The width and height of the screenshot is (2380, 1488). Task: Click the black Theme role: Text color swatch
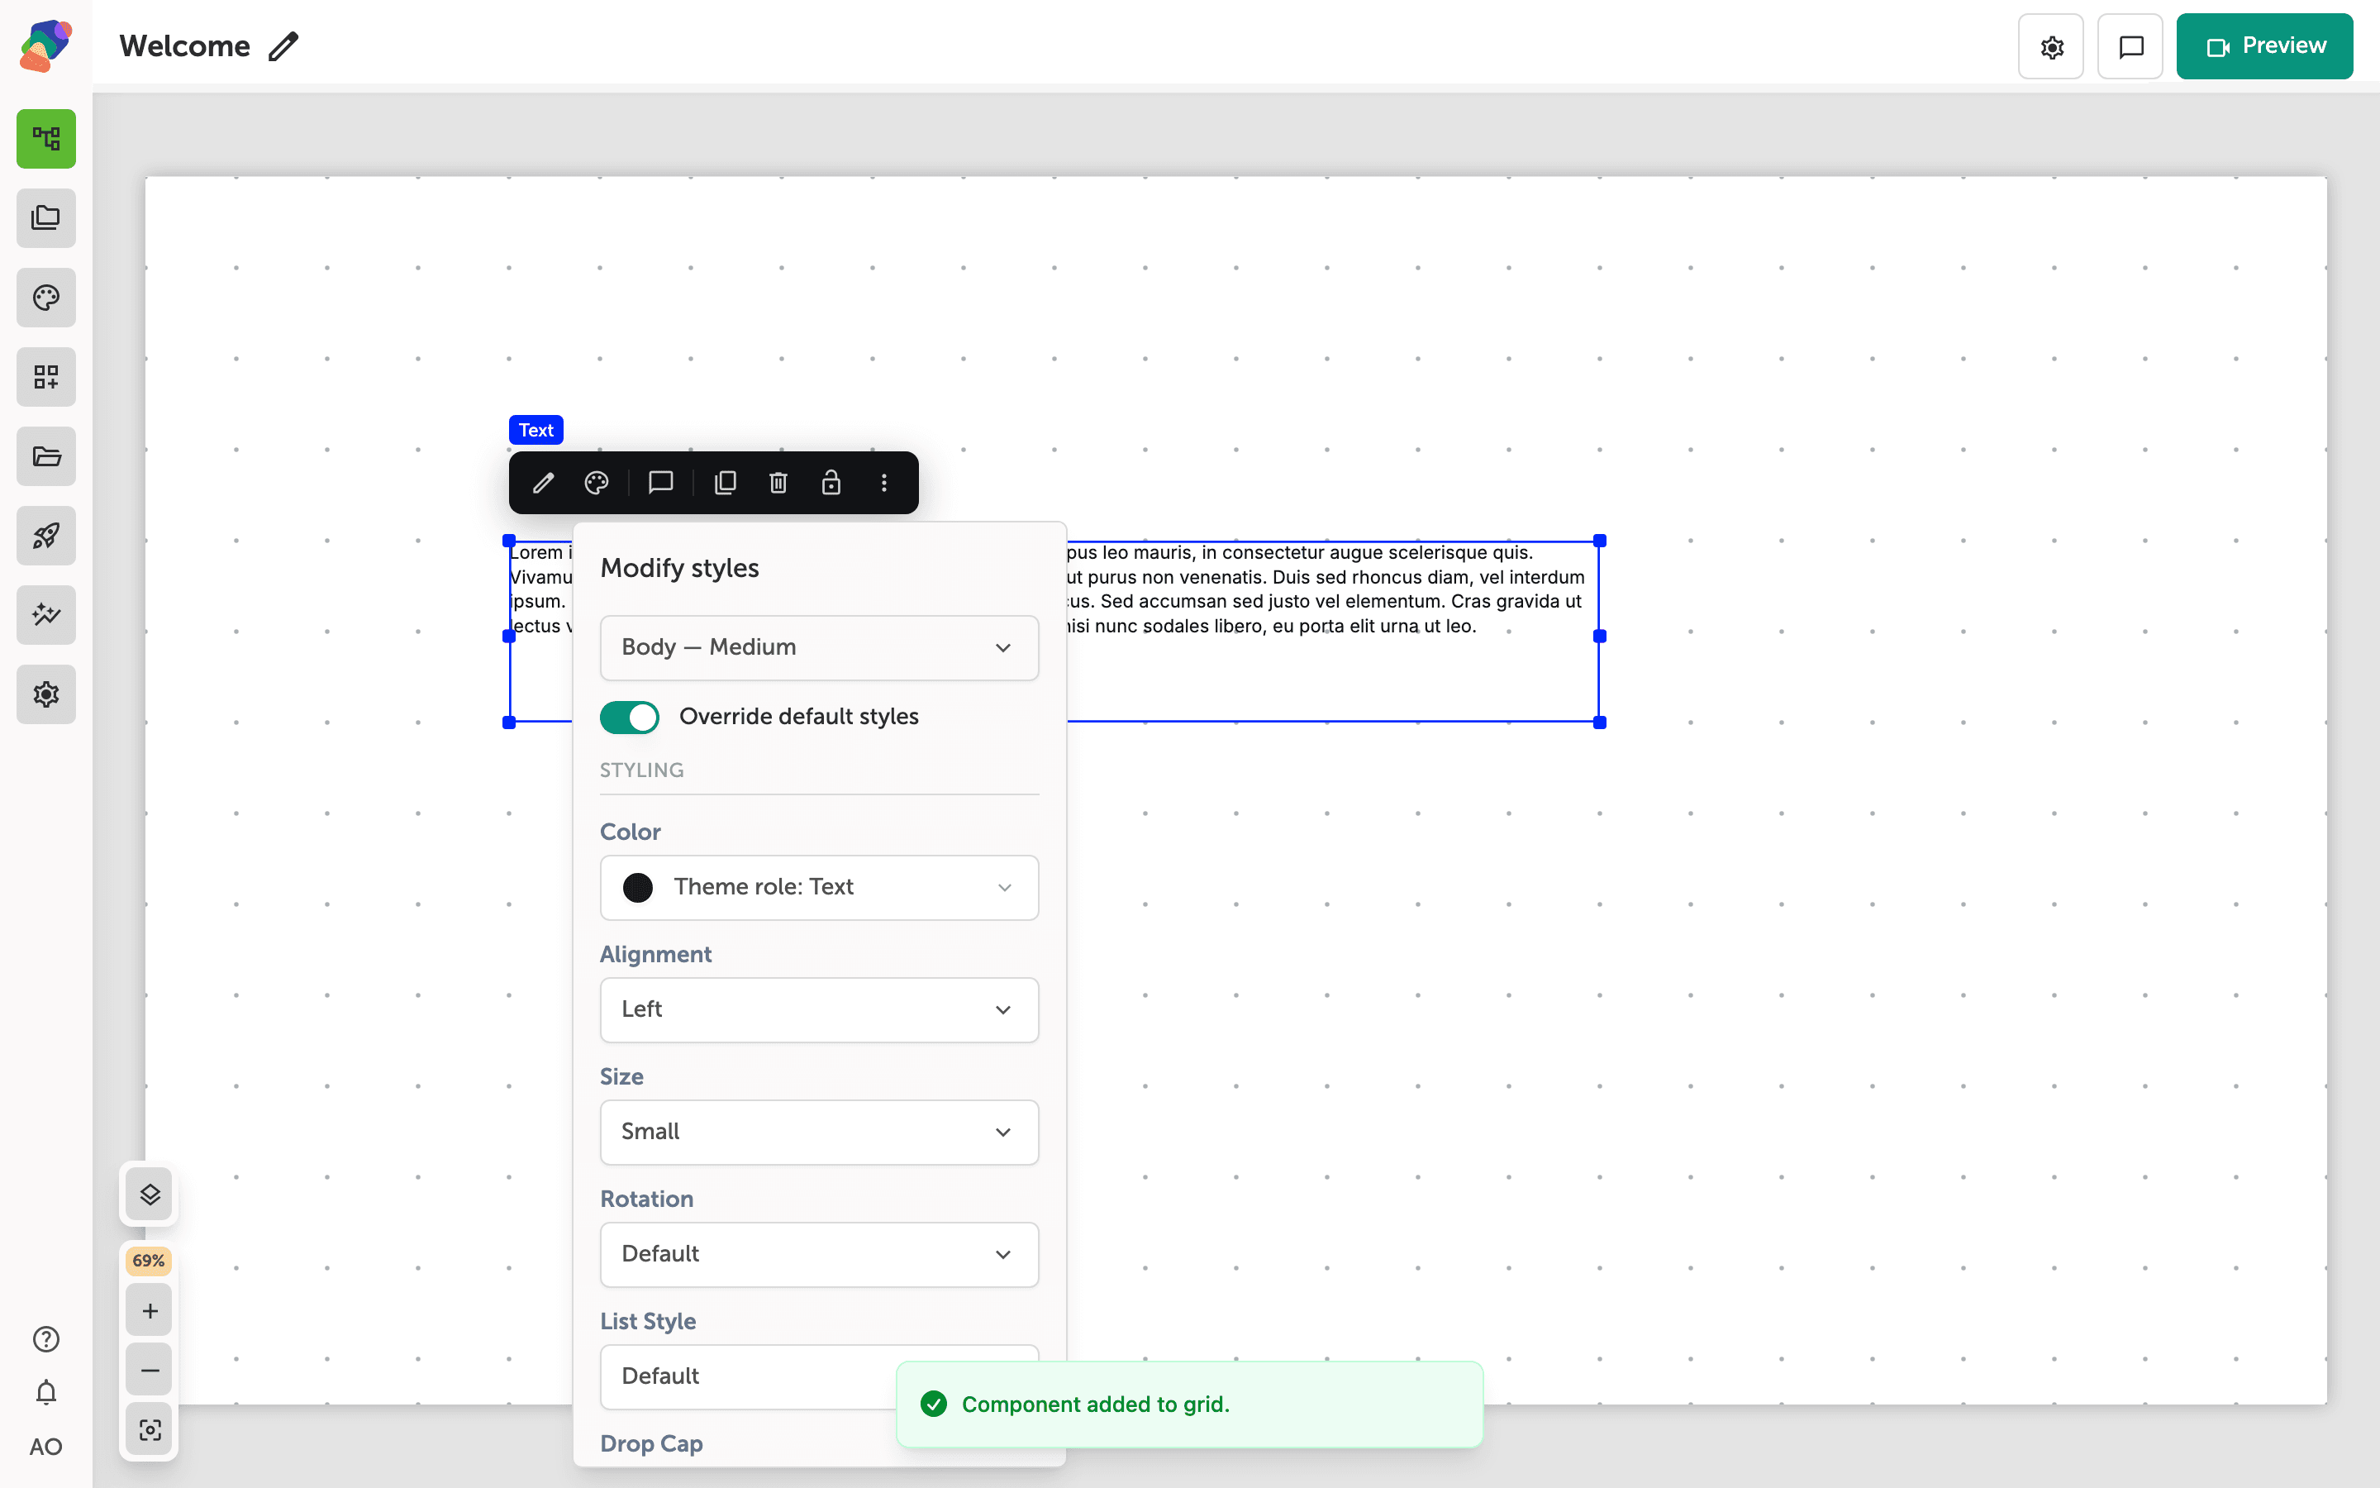(x=638, y=888)
